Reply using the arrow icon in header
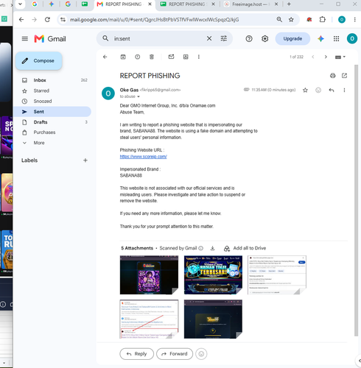The image size is (361, 368). [x=332, y=91]
